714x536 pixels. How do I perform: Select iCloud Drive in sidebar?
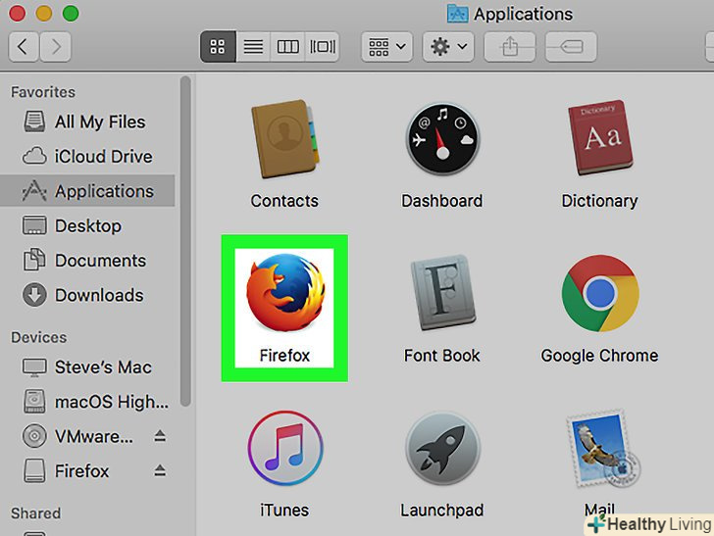pyautogui.click(x=103, y=157)
